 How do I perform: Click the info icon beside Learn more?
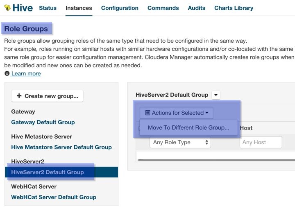pyautogui.click(x=7, y=73)
